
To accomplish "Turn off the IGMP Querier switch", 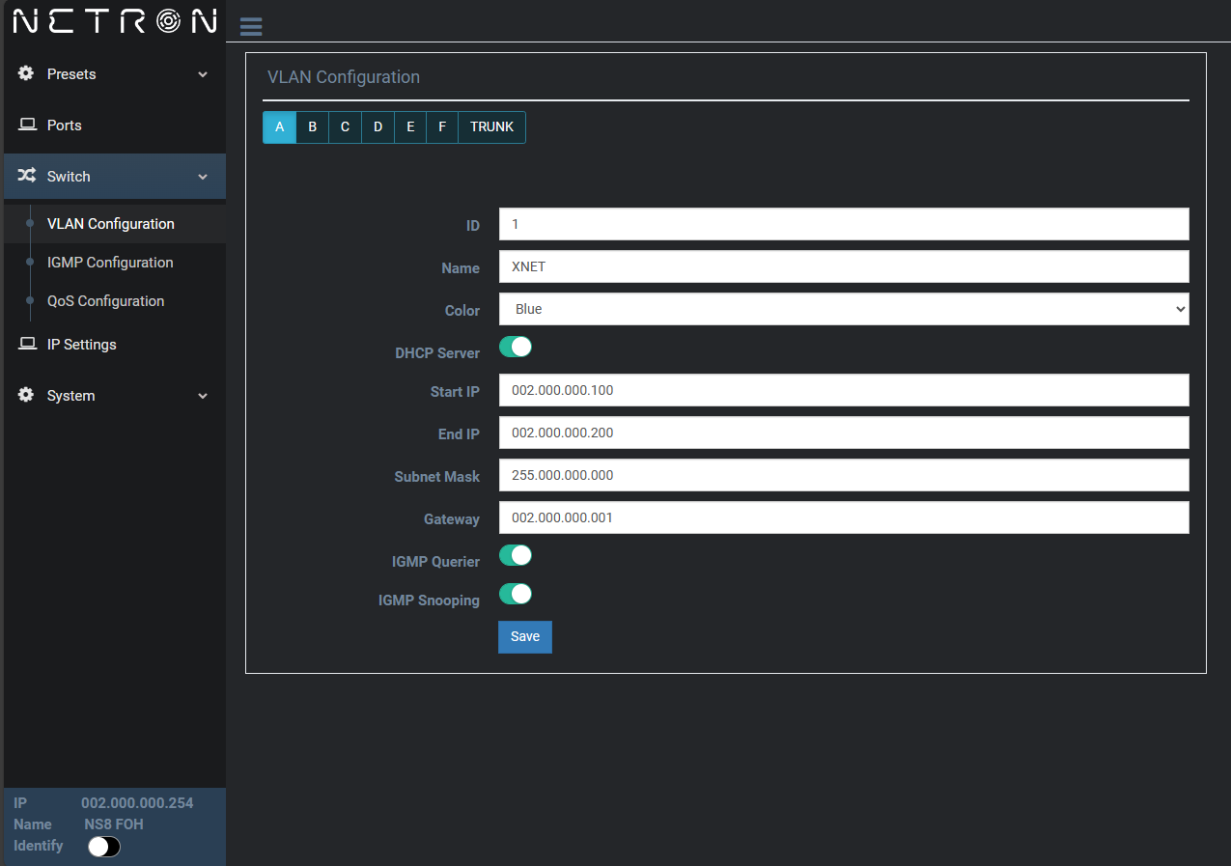I will click(516, 555).
